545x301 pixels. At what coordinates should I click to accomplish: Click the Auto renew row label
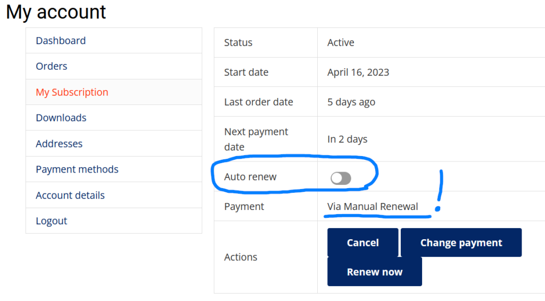(x=250, y=177)
